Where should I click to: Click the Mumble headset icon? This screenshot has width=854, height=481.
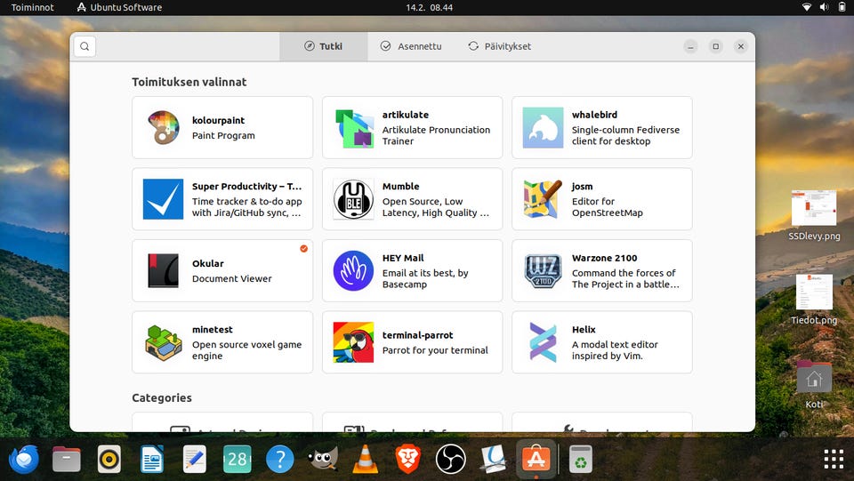pyautogui.click(x=353, y=199)
